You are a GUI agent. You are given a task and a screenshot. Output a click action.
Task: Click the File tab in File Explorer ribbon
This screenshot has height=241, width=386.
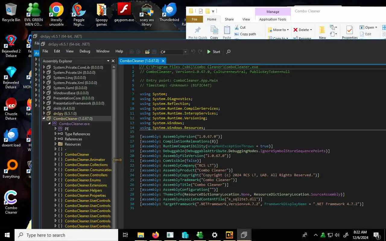(x=195, y=19)
